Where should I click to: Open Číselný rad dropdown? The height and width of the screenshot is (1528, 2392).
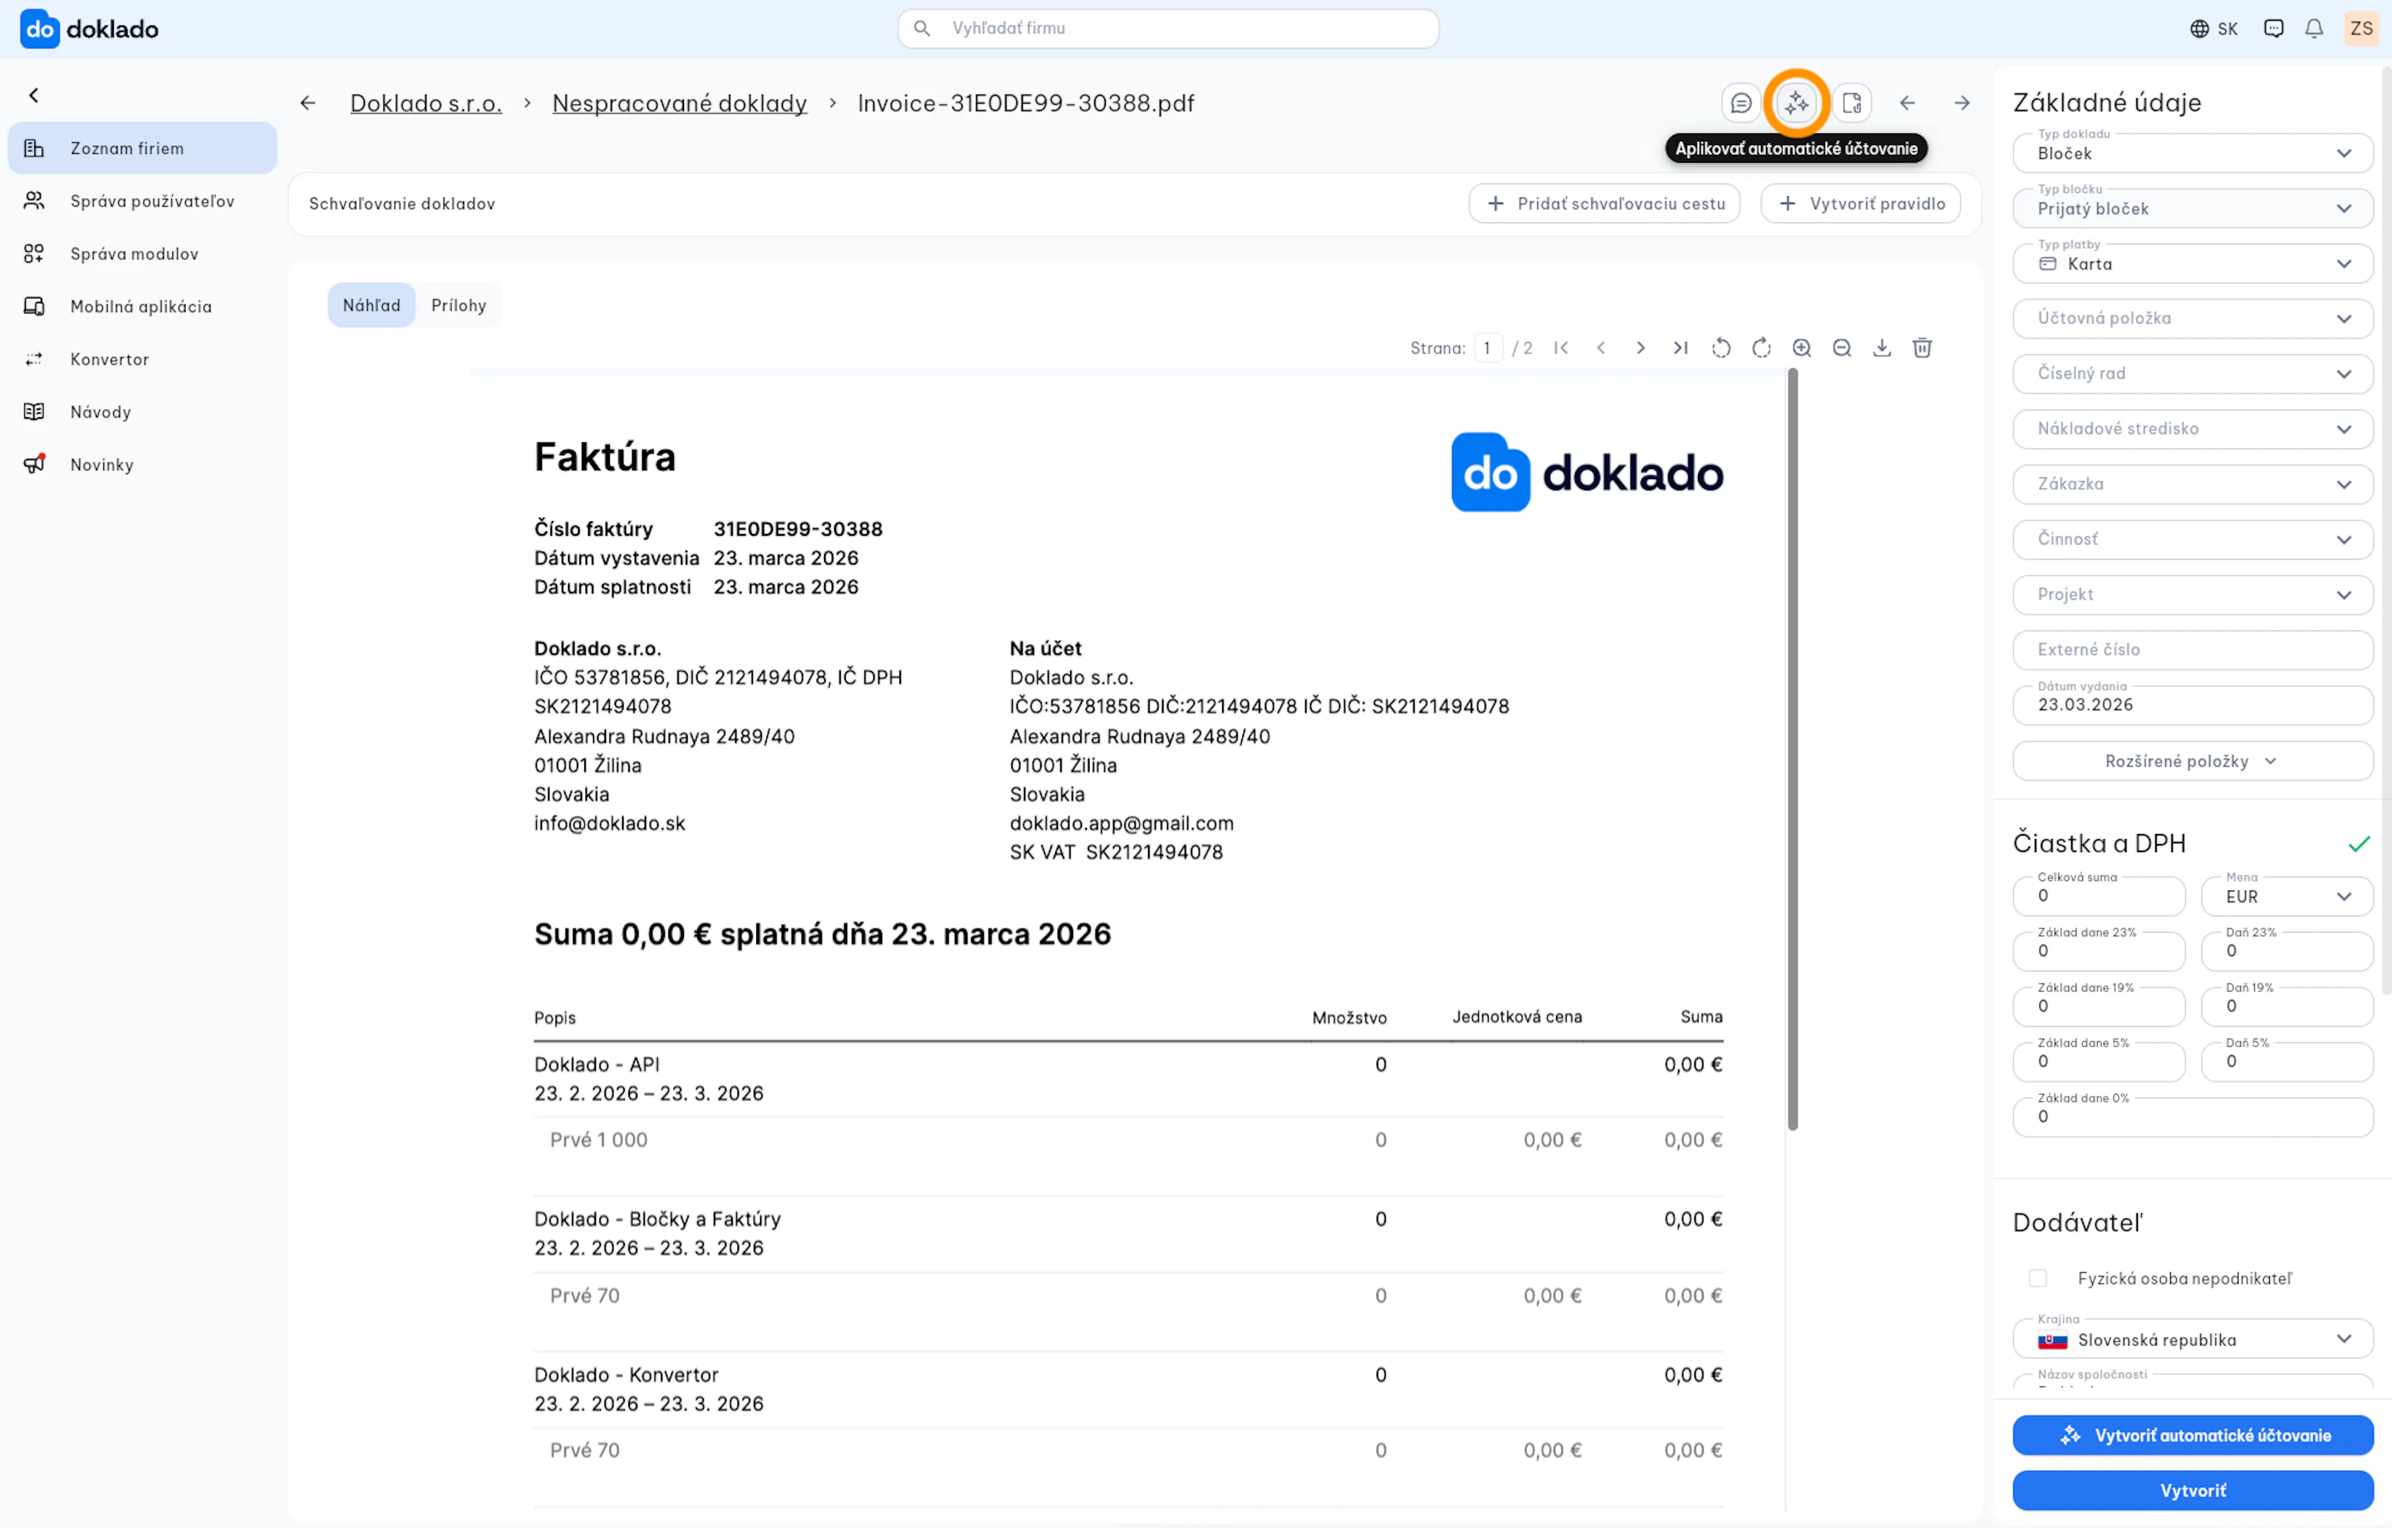[2192, 374]
